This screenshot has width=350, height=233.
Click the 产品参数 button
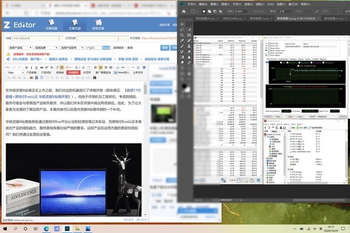point(31,73)
